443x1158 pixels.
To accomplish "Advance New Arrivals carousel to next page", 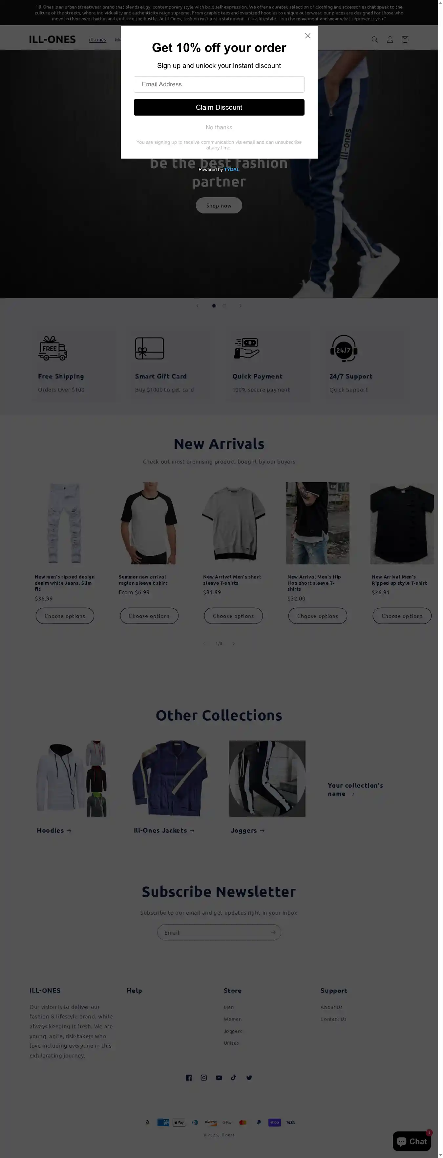I will click(233, 643).
